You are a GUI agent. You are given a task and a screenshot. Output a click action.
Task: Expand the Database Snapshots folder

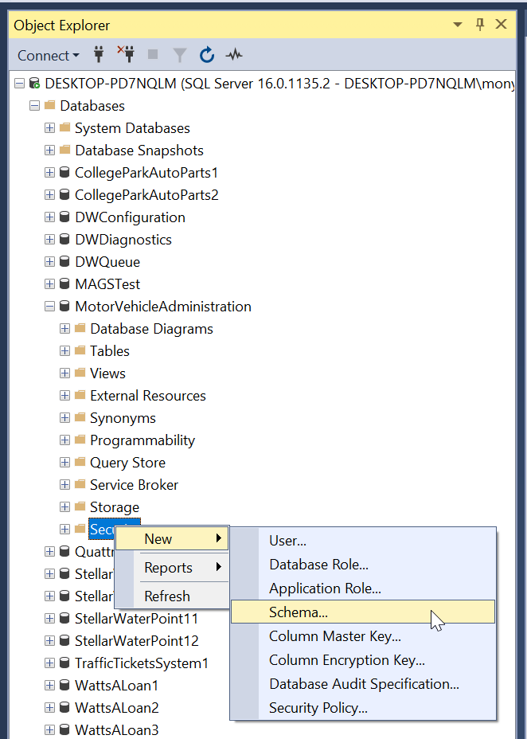coord(49,150)
